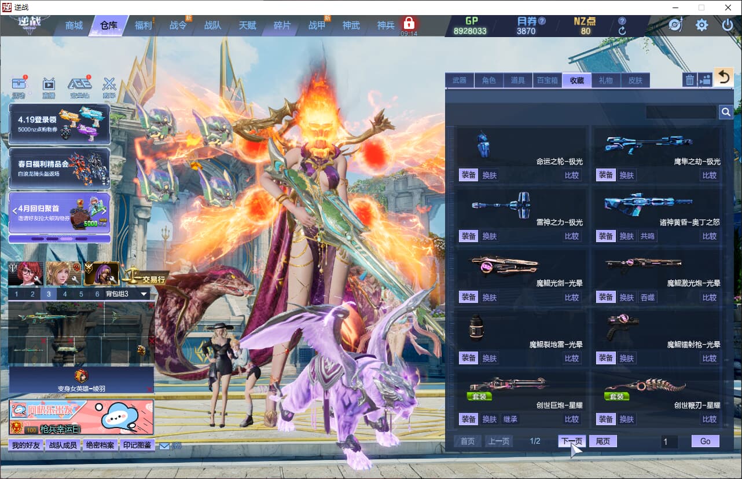Screen dimensions: 742x479
Task: Select backpack slot 3
Action: (49, 294)
